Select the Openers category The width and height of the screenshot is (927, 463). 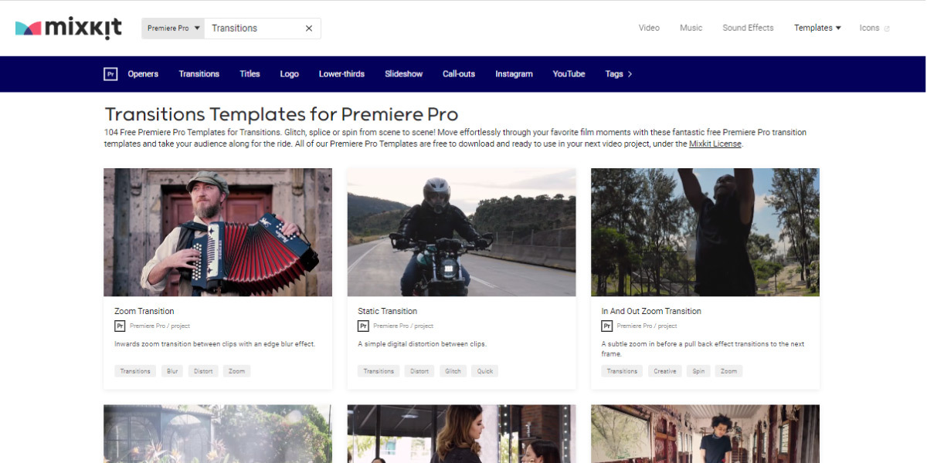[143, 74]
